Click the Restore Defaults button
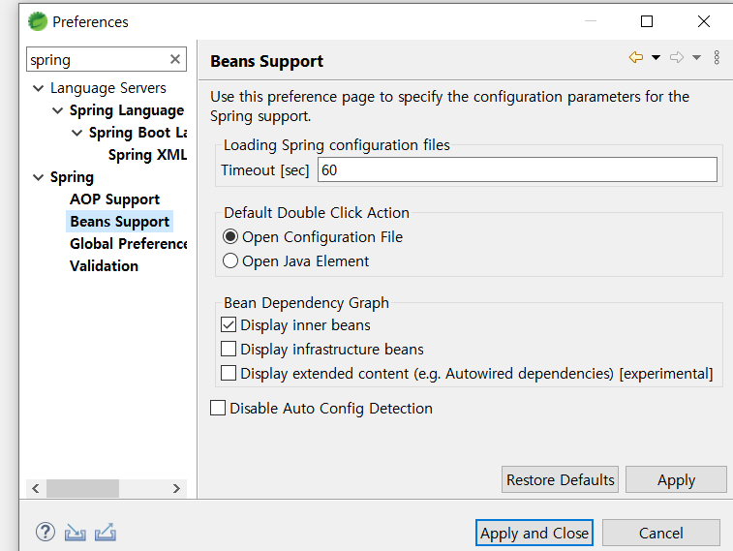This screenshot has width=733, height=551. (x=560, y=479)
